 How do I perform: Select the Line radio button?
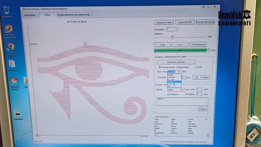click(196, 67)
